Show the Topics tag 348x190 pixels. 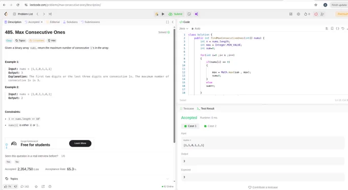tap(20, 40)
